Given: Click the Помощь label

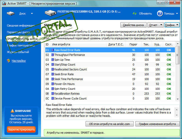Looking at the screenshot, I should pos(169,14).
